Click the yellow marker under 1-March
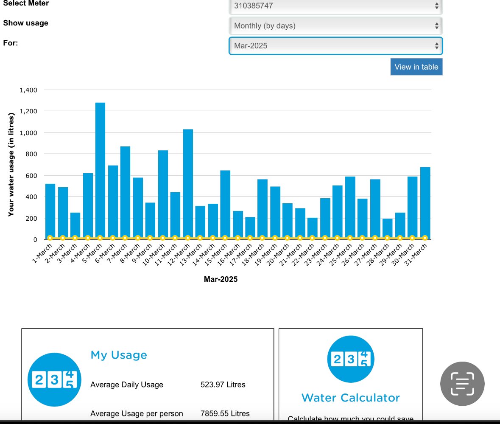The image size is (500, 424). tap(50, 238)
